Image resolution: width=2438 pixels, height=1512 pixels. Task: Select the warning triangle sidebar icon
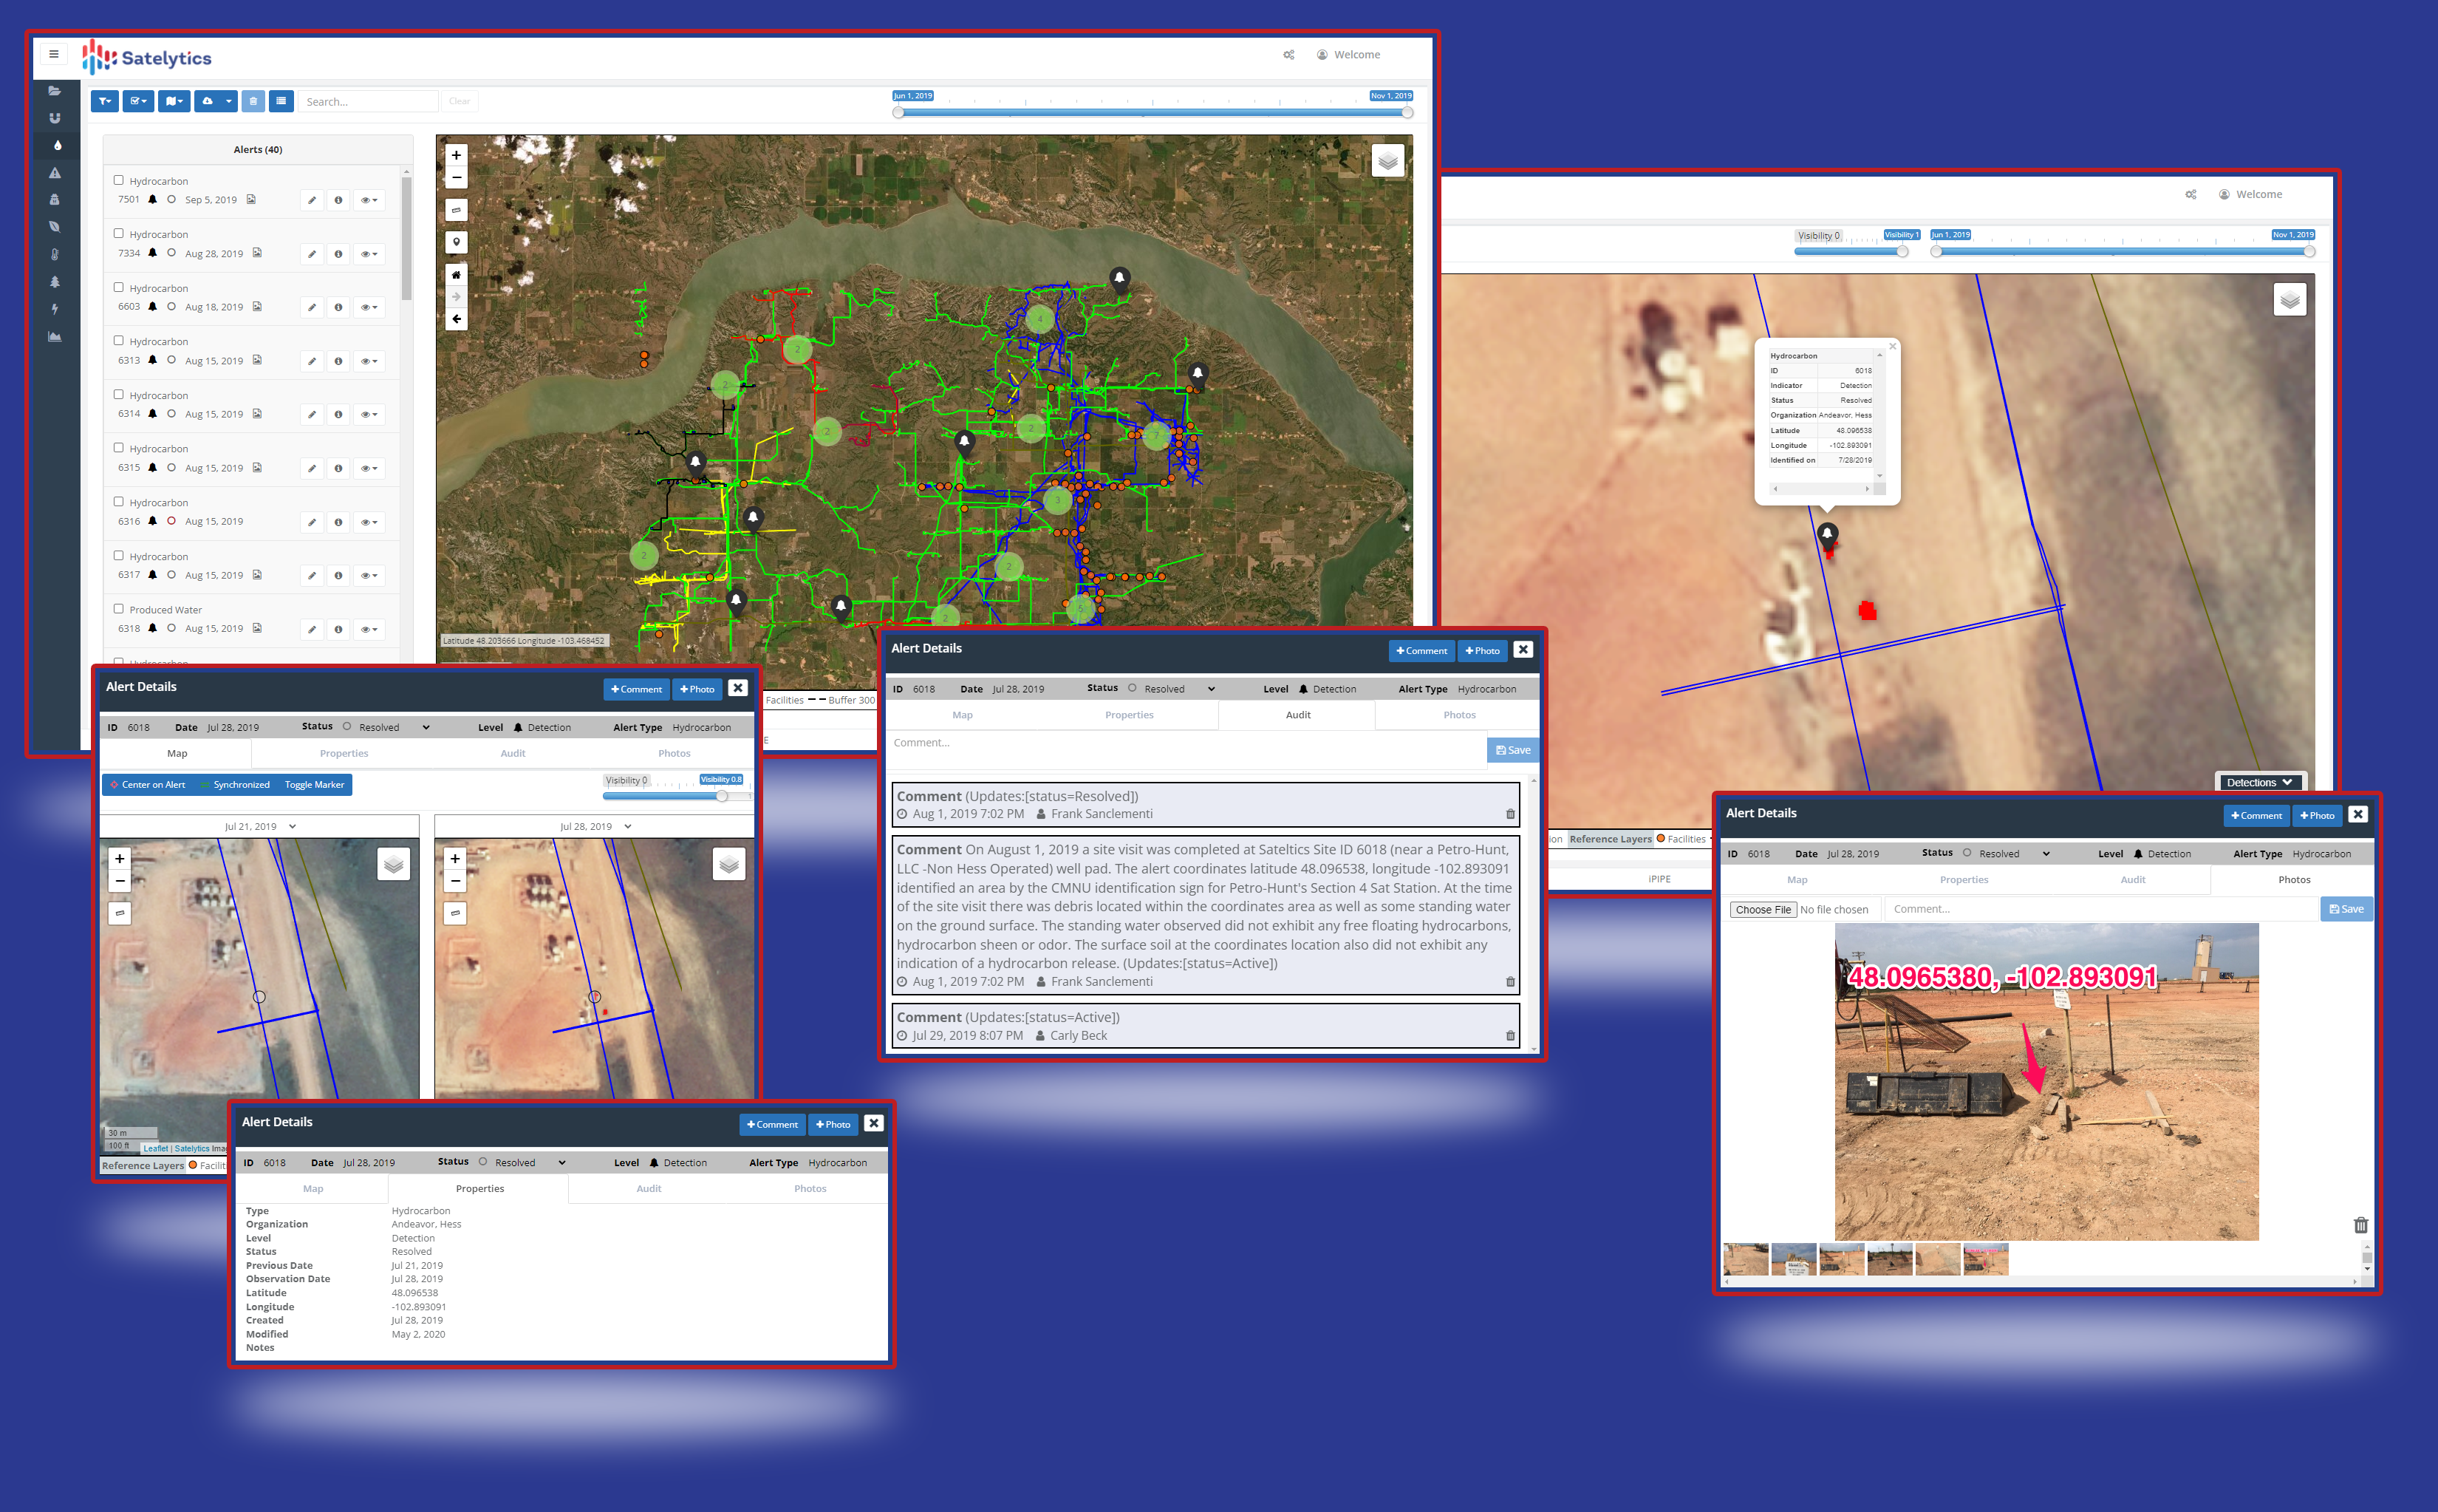click(x=55, y=173)
